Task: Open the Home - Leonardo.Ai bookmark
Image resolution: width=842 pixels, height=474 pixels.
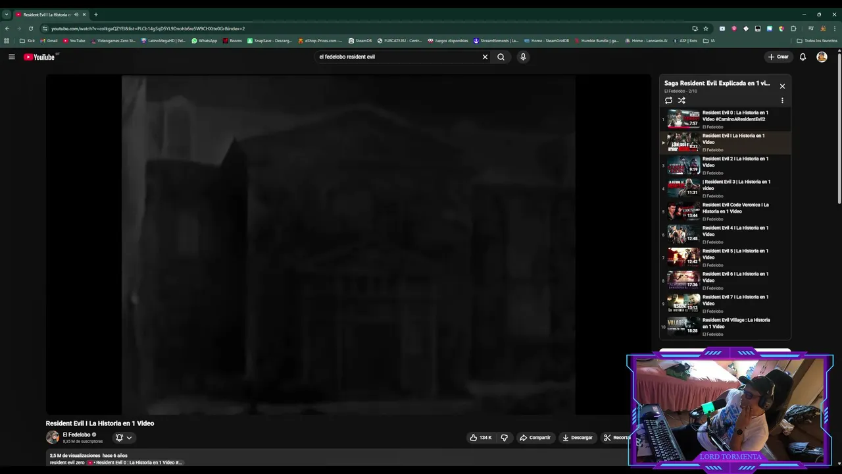Action: 645,41
